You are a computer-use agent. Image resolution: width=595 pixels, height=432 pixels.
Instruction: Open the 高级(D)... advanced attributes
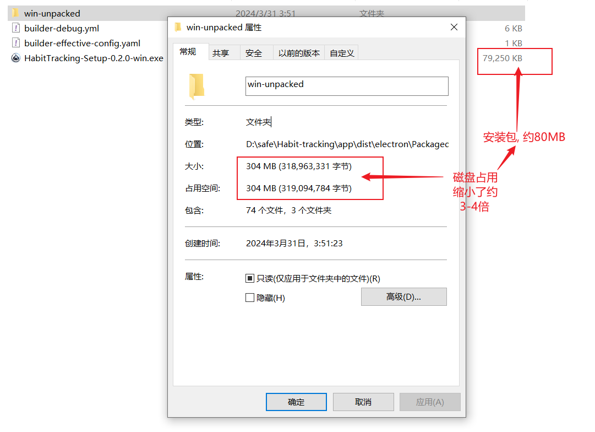click(404, 297)
